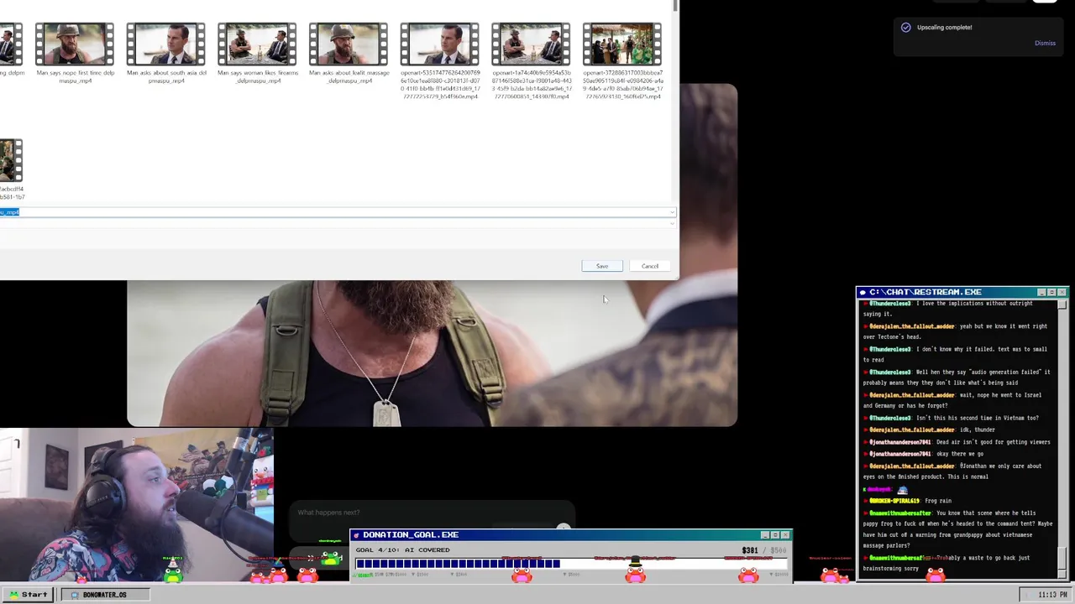Click 'GOAL 4/10: AI COVERED' label
This screenshot has width=1075, height=604.
402,550
